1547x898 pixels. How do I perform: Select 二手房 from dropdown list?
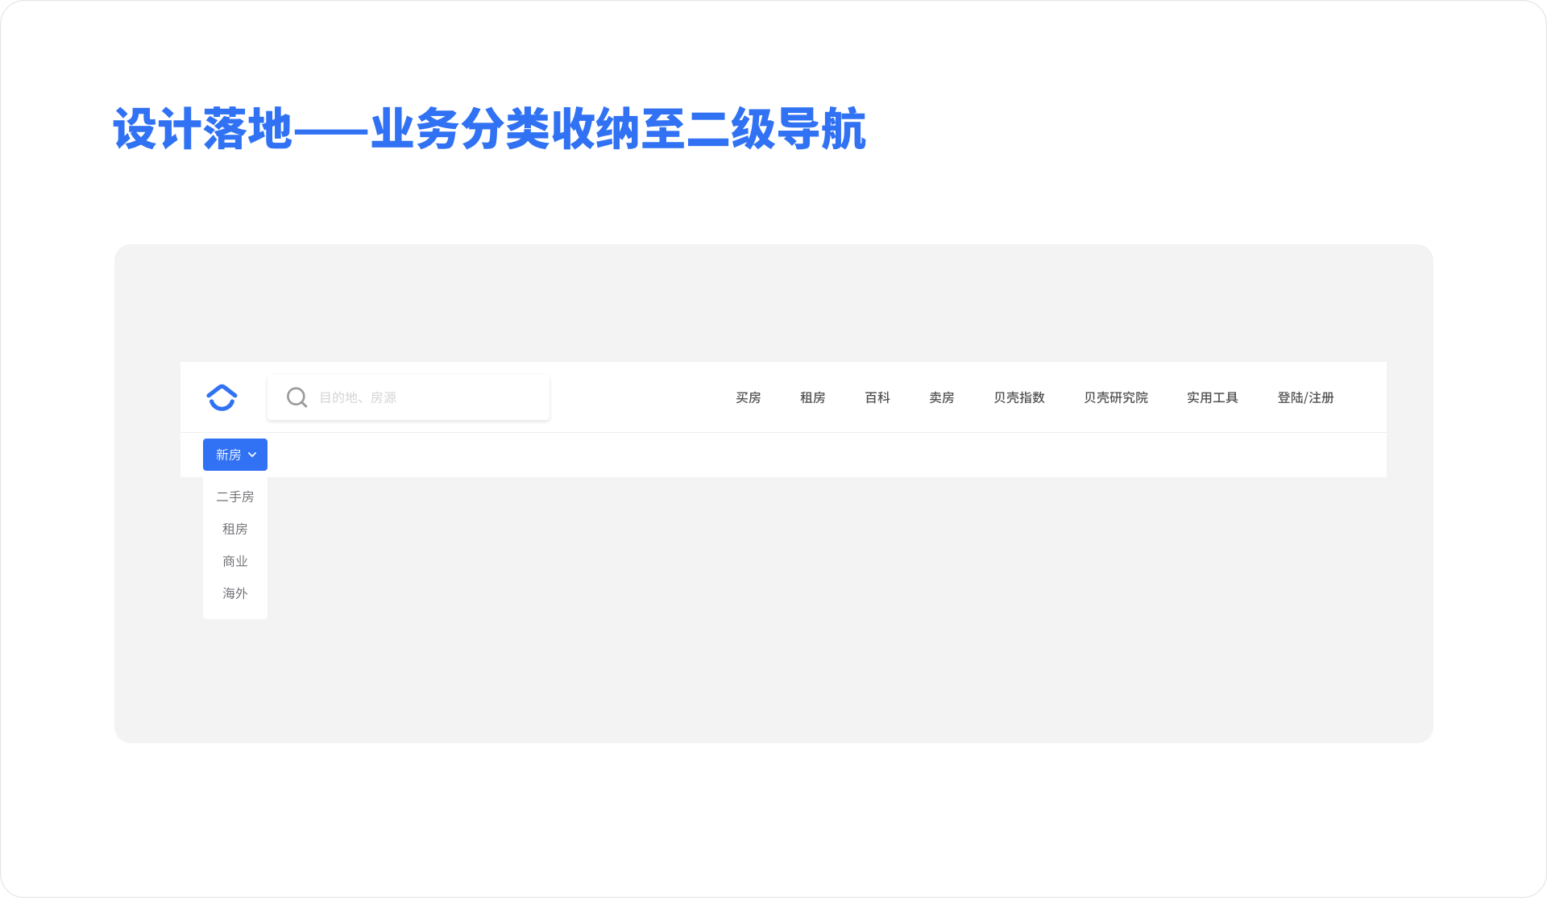(x=234, y=497)
